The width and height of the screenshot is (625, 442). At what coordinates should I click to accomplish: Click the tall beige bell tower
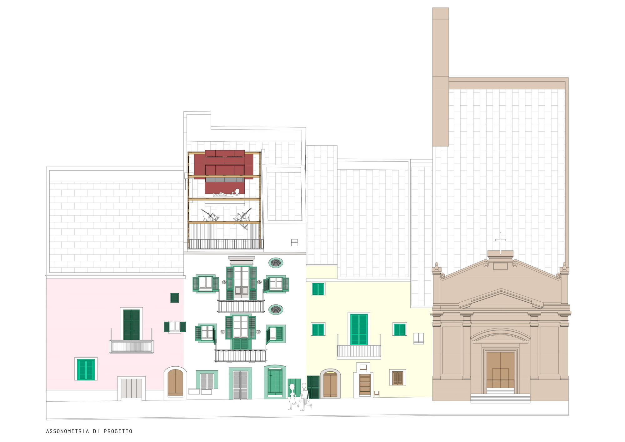441,77
